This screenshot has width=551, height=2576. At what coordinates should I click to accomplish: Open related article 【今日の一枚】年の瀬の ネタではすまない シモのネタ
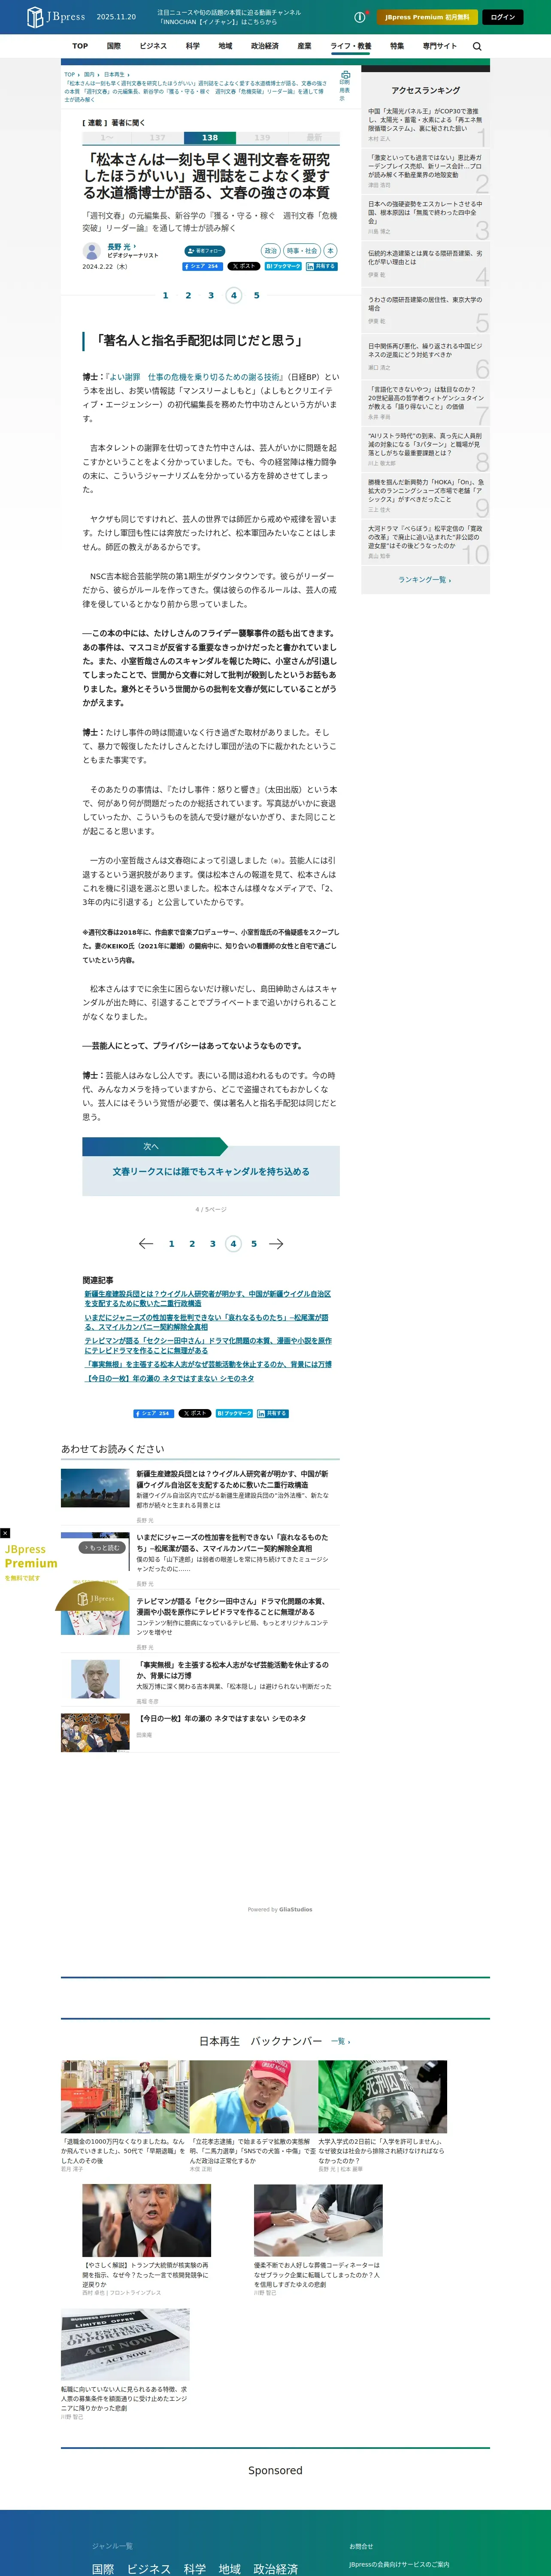169,1378
